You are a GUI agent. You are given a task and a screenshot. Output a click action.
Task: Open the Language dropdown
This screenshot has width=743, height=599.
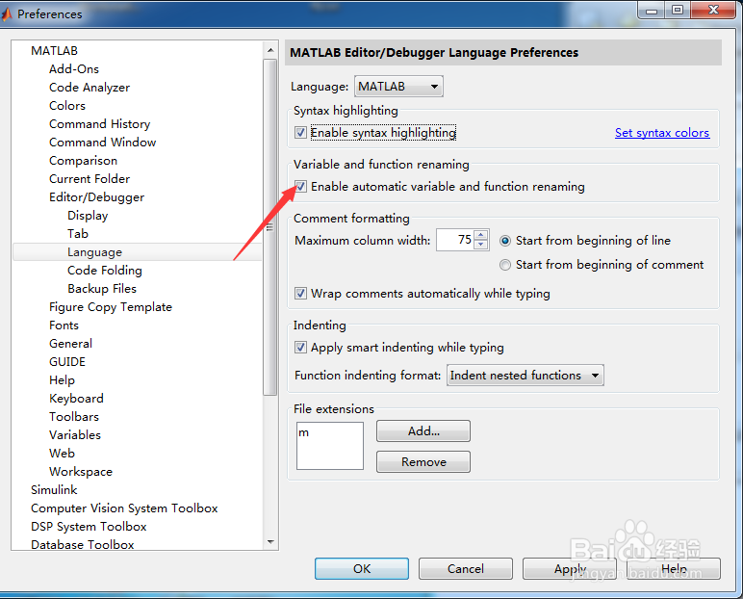[398, 87]
